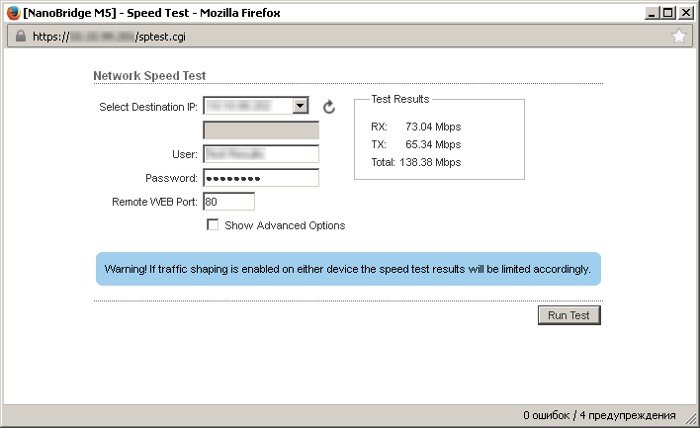This screenshot has width=700, height=428.
Task: Focus the User input field
Action: pyautogui.click(x=261, y=154)
